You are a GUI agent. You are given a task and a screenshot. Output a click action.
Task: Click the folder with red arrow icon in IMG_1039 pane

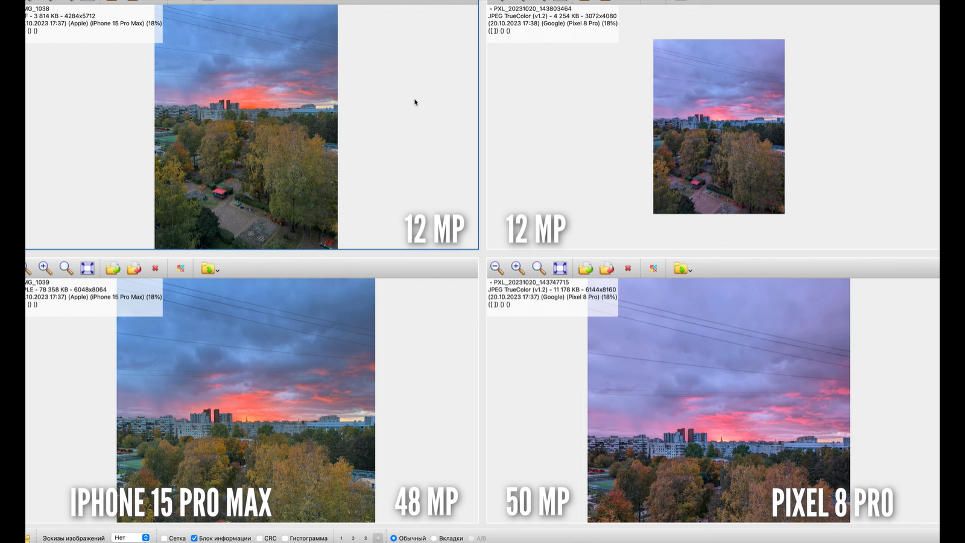[x=134, y=268]
